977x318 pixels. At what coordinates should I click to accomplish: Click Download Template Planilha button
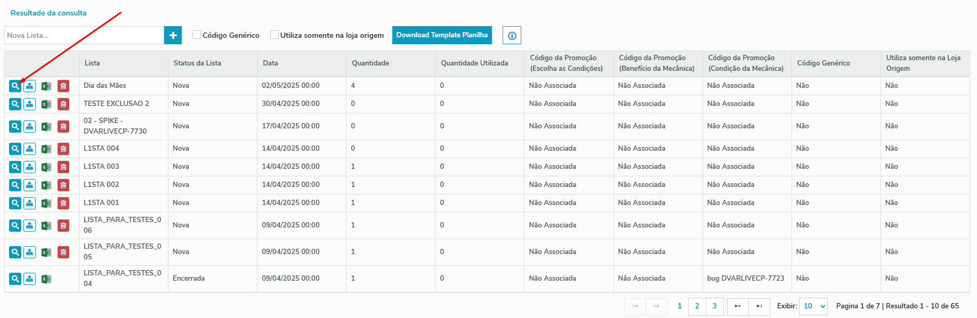[442, 35]
